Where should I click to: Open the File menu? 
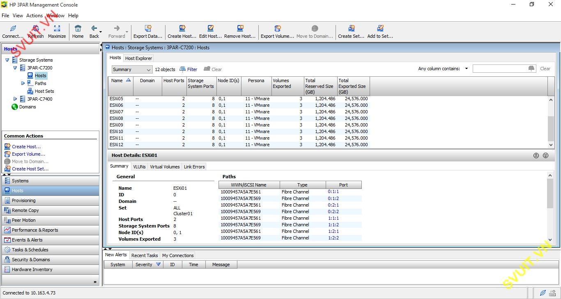point(5,16)
